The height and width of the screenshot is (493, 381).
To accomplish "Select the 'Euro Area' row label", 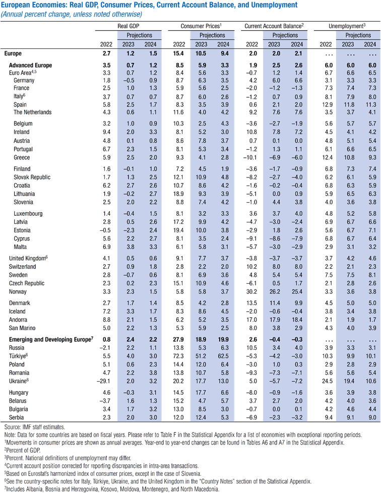I will coord(23,73).
